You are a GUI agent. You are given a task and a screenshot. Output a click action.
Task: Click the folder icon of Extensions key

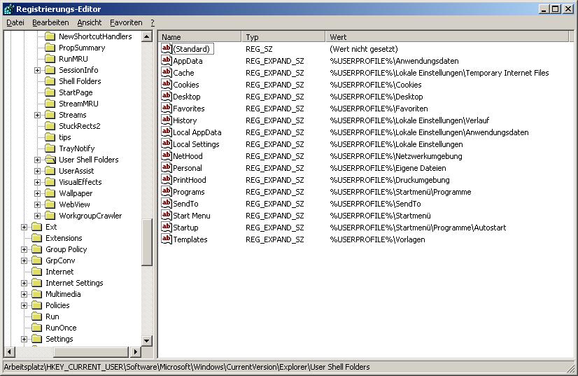click(x=36, y=238)
